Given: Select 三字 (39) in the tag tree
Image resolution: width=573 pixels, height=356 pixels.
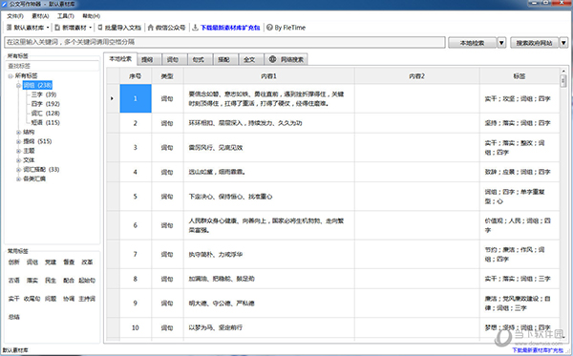Looking at the screenshot, I should pos(44,94).
